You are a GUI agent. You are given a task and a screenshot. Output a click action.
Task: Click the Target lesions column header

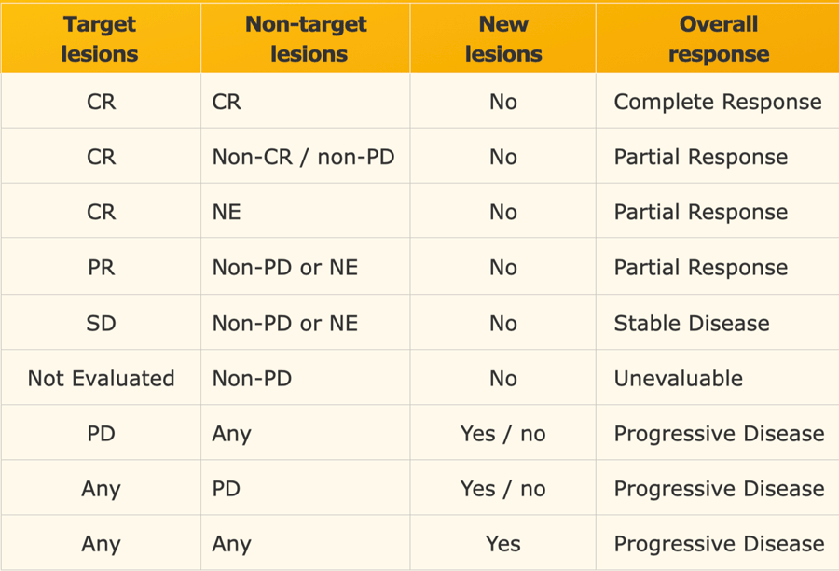coord(101,38)
